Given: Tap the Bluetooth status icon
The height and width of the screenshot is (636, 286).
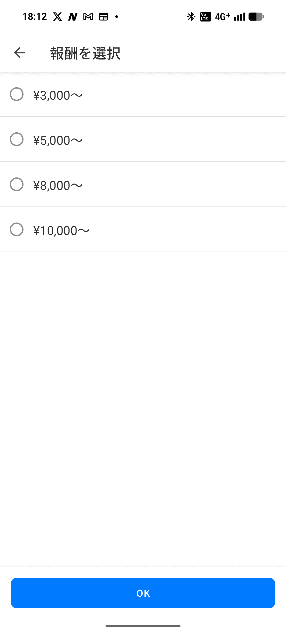Looking at the screenshot, I should point(191,17).
